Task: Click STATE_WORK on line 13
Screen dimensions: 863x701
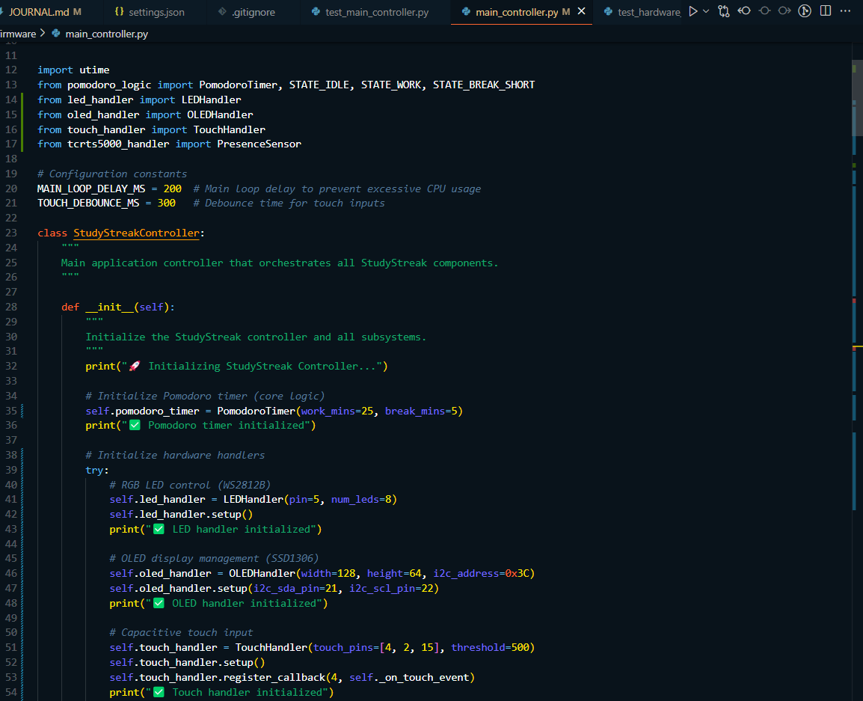Action: [391, 85]
